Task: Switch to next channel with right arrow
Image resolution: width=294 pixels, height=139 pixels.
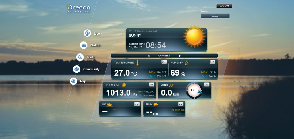Action: pos(180,56)
